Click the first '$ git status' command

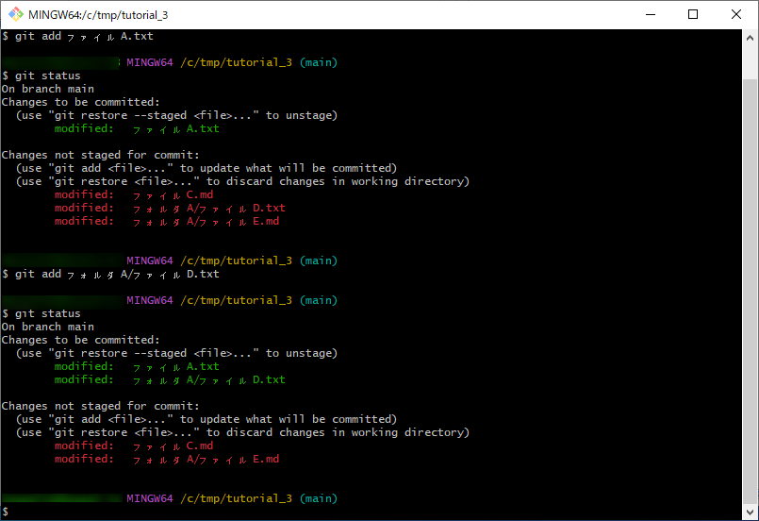point(41,76)
